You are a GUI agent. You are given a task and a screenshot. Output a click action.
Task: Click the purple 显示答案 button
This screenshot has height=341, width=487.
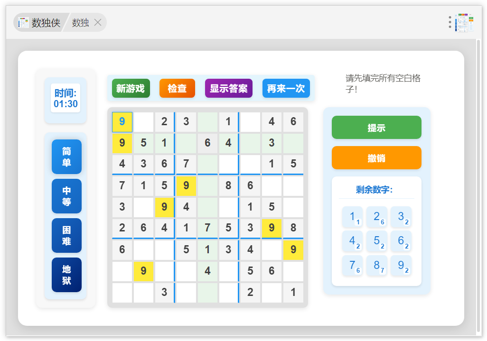(228, 88)
